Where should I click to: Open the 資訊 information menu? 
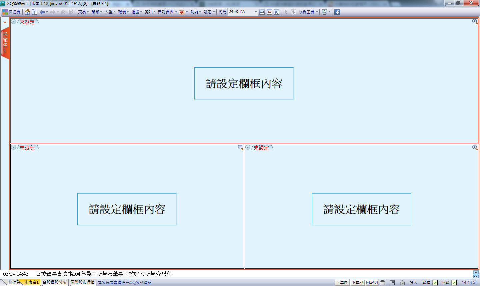(x=150, y=12)
